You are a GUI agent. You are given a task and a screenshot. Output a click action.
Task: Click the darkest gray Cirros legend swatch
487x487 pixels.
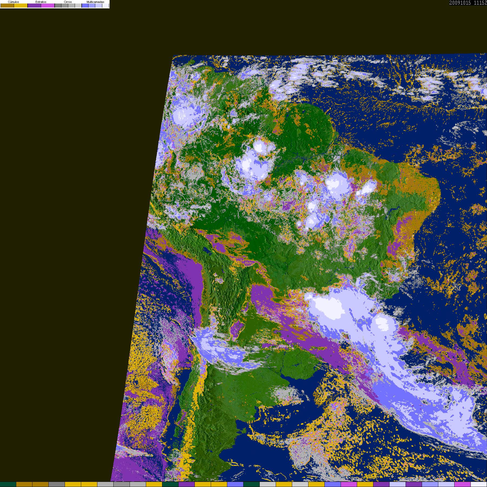[x=58, y=5]
